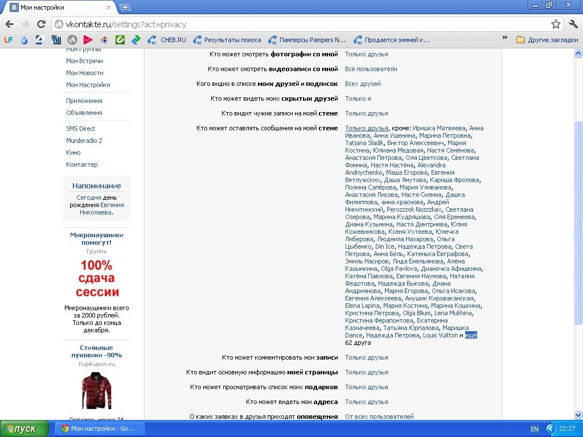Open the Другие закладки bookmarks folder
Screen dimensions: 583x437
pyautogui.click(x=547, y=40)
